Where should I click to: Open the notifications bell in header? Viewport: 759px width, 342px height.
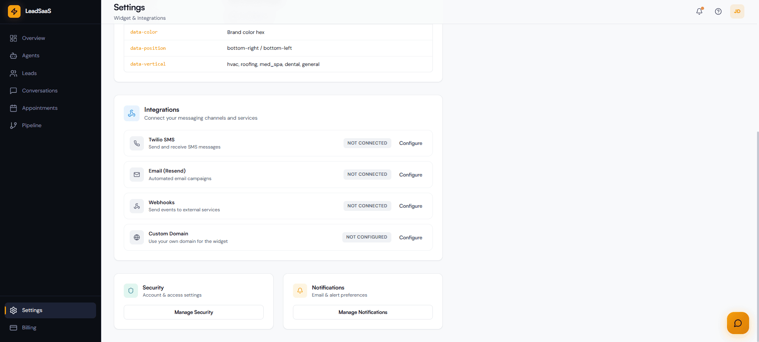point(699,11)
